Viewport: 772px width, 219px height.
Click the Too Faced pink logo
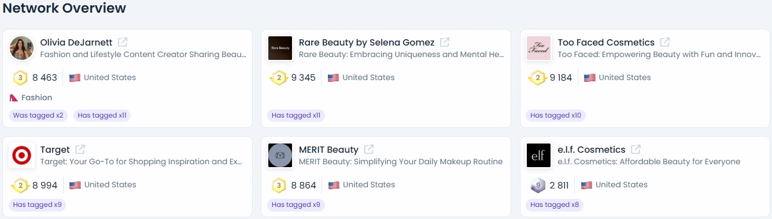[x=538, y=48]
